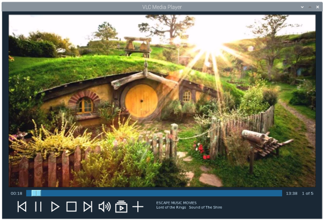Click the video display area

point(162,101)
